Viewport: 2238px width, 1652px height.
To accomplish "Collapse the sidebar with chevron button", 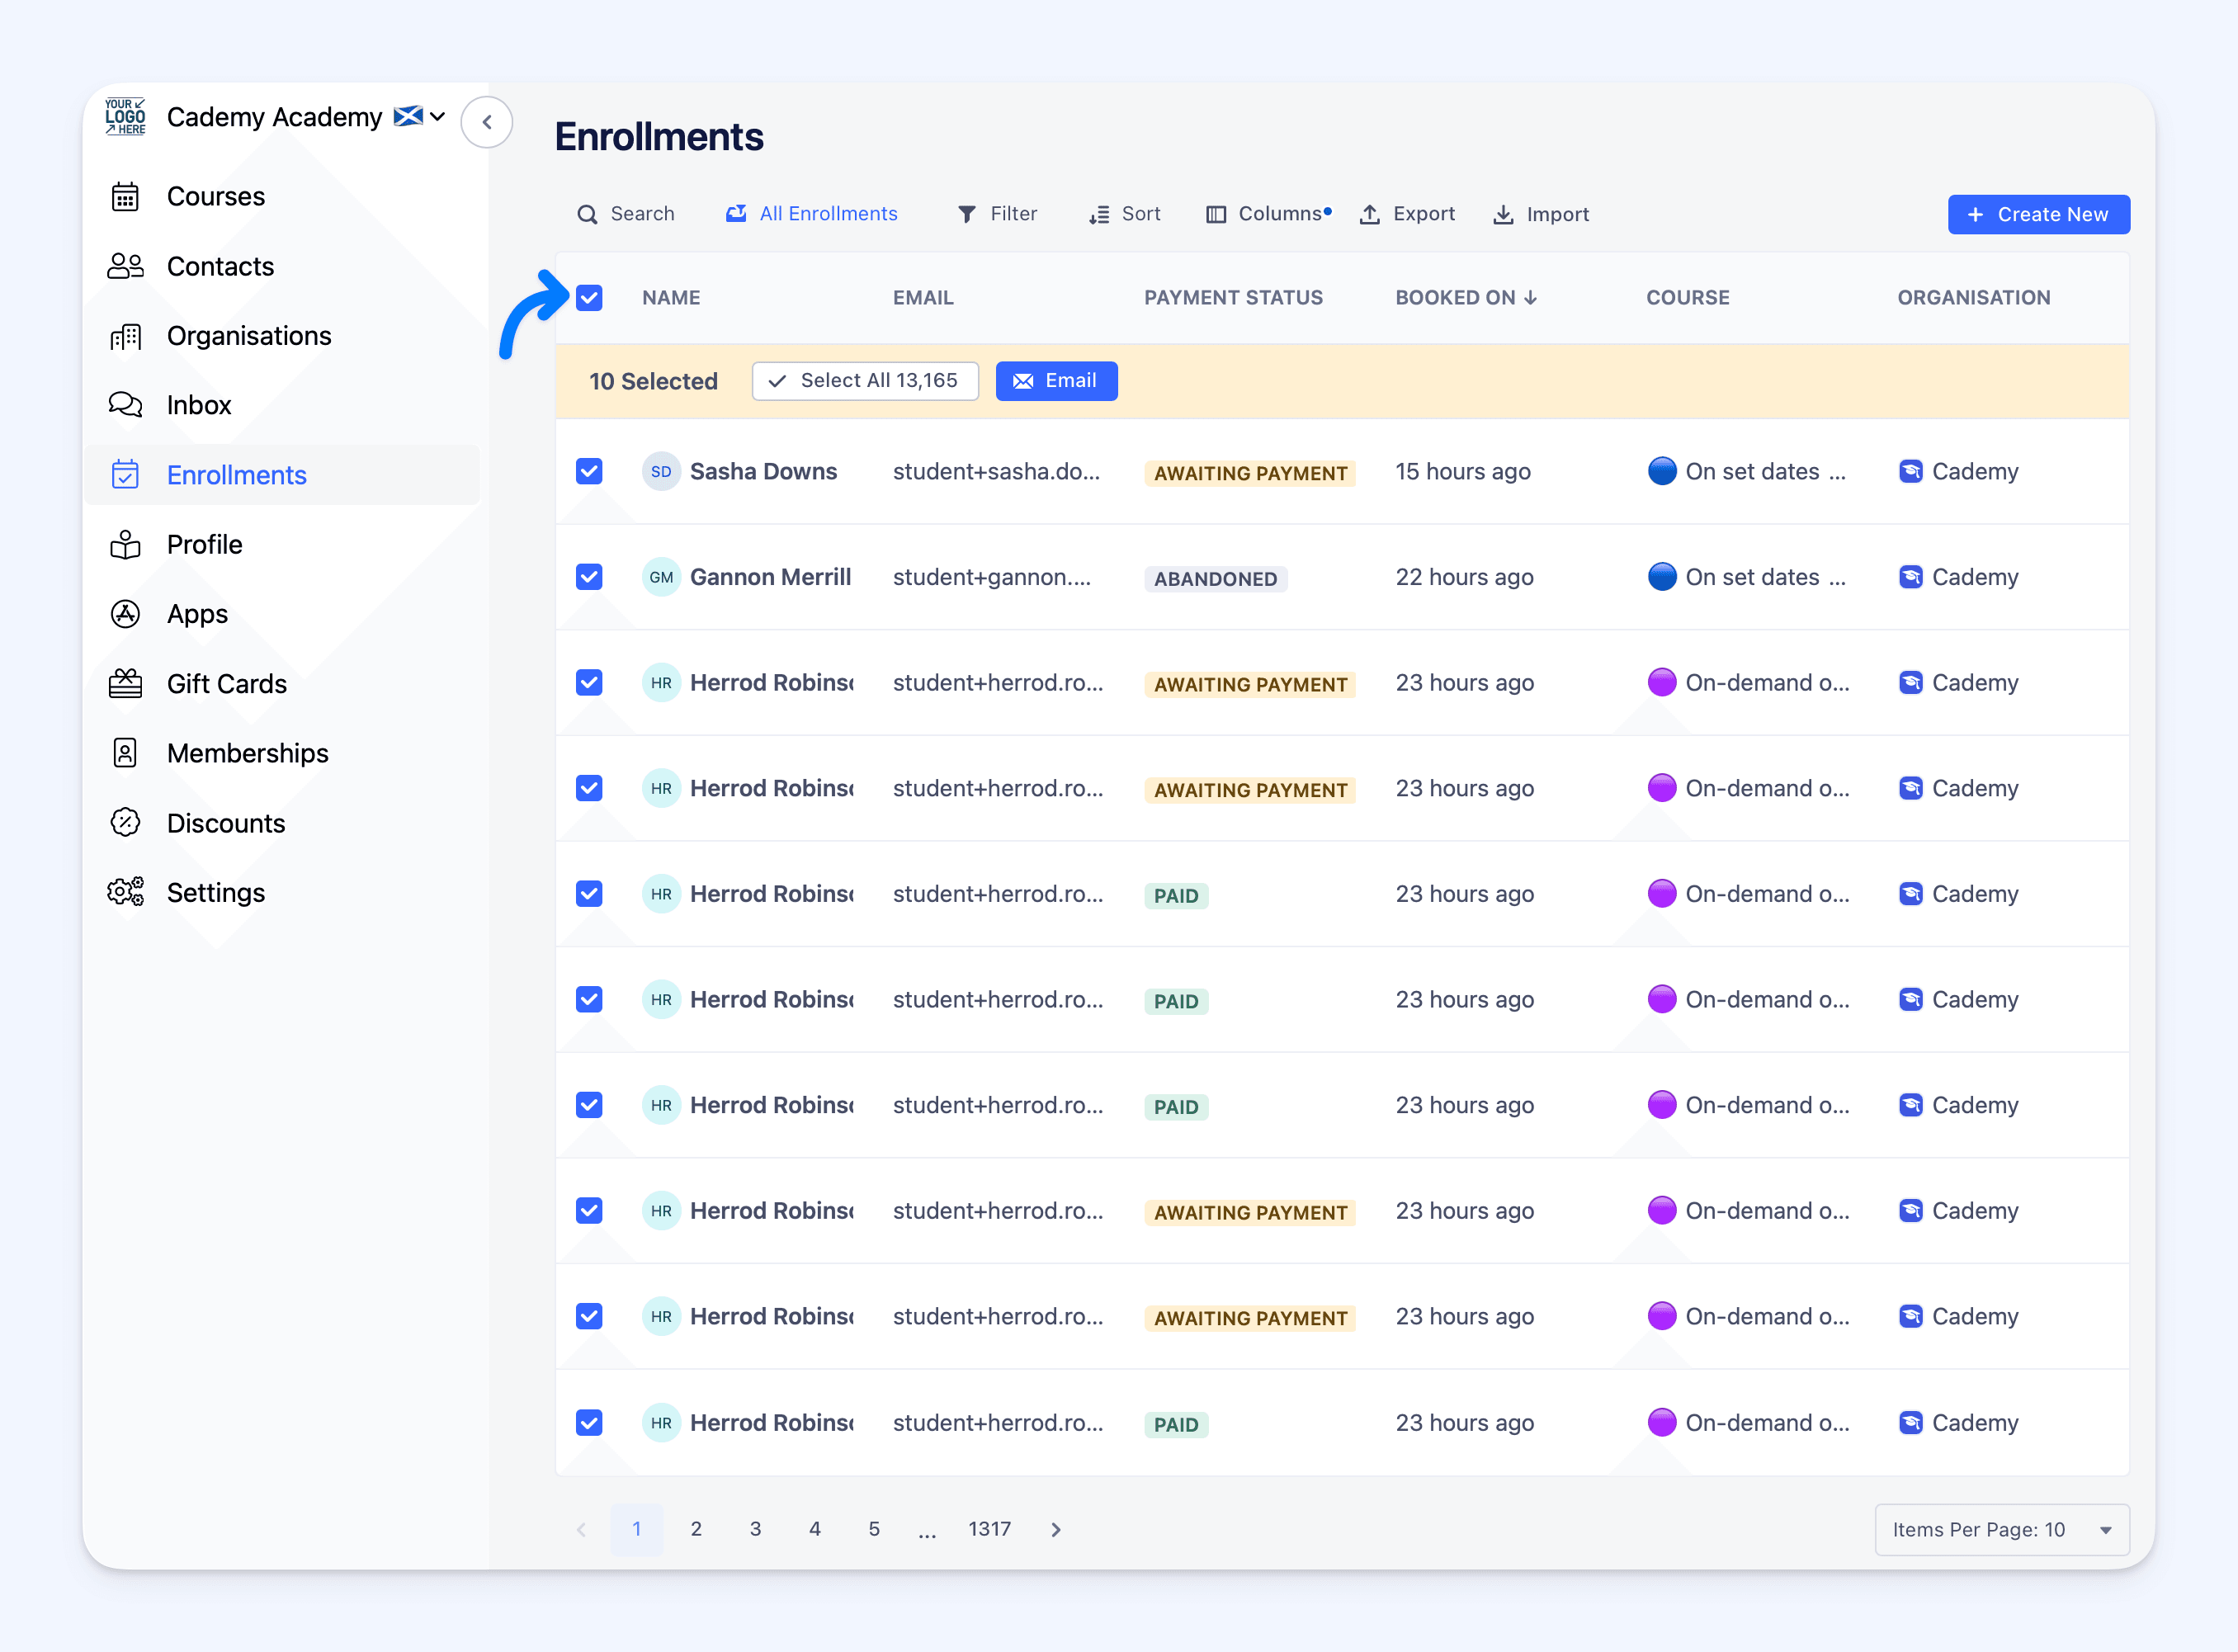I will pos(487,122).
